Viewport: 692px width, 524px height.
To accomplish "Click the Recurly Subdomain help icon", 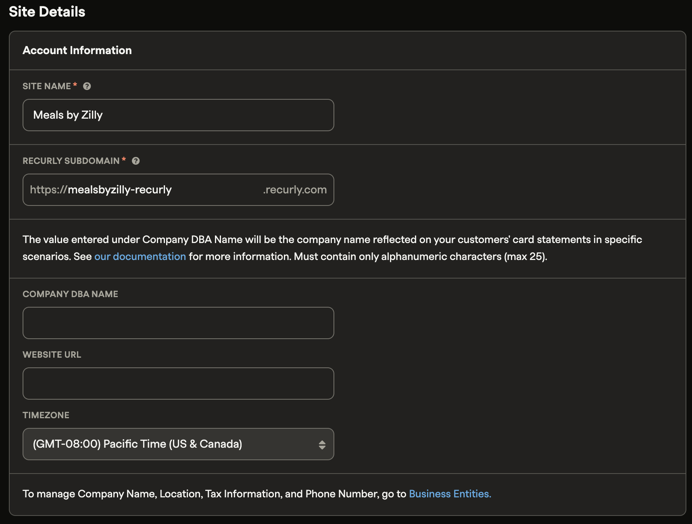I will [x=136, y=161].
